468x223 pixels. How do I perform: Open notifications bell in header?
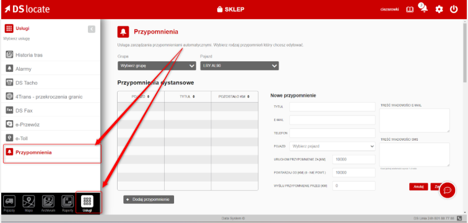pos(423,9)
